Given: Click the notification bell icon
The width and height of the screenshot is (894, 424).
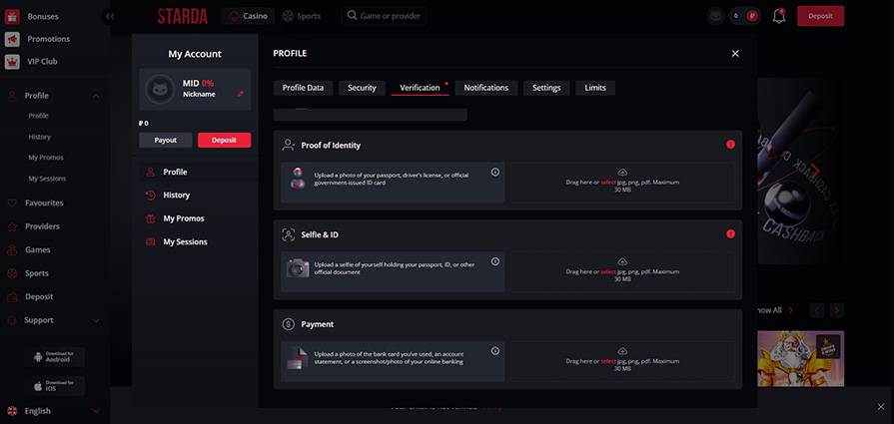Looking at the screenshot, I should (779, 16).
